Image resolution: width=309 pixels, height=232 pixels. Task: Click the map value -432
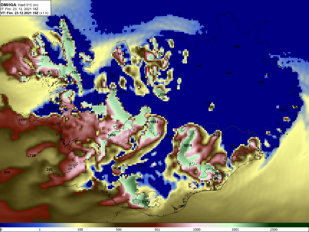[233, 146]
